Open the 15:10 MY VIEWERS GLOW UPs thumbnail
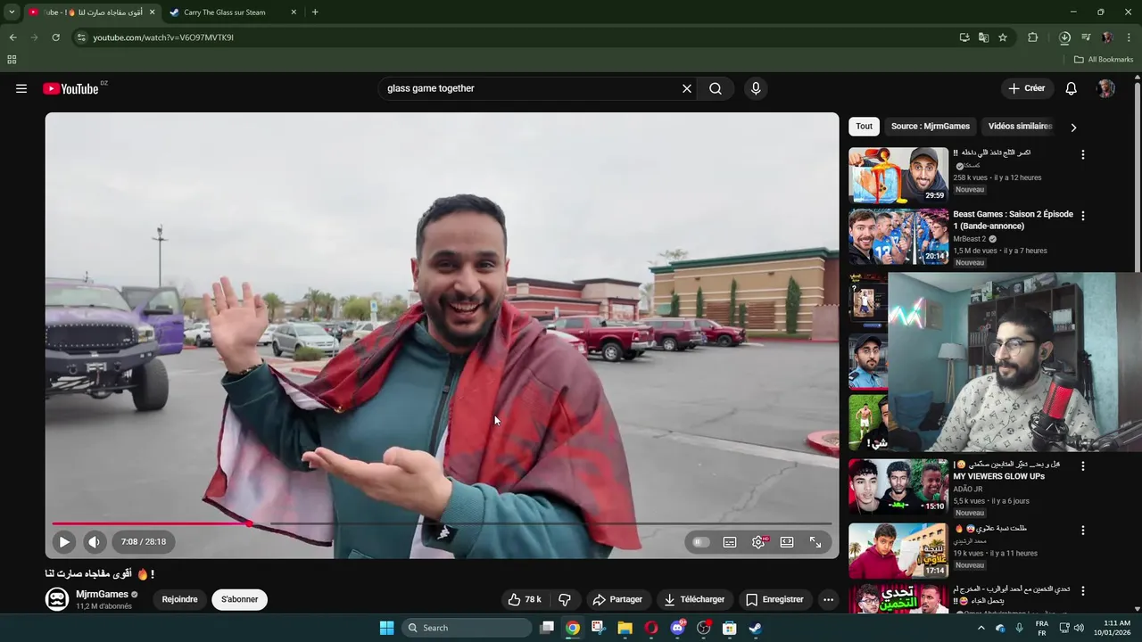This screenshot has width=1142, height=642. tap(898, 487)
